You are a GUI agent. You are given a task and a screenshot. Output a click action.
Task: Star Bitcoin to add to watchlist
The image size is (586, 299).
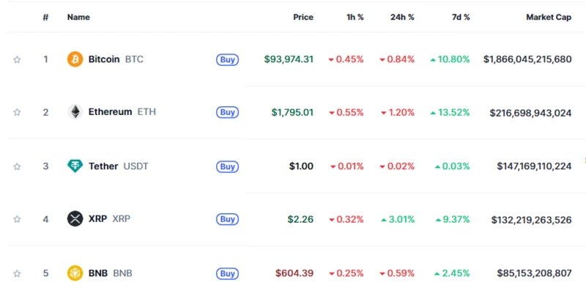coord(17,60)
